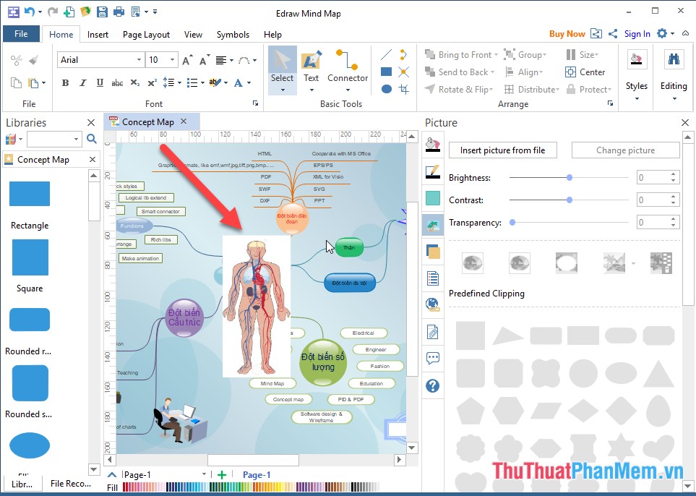Viewport: 696px width, 496px height.
Task: Toggle italic formatting
Action: (82, 83)
